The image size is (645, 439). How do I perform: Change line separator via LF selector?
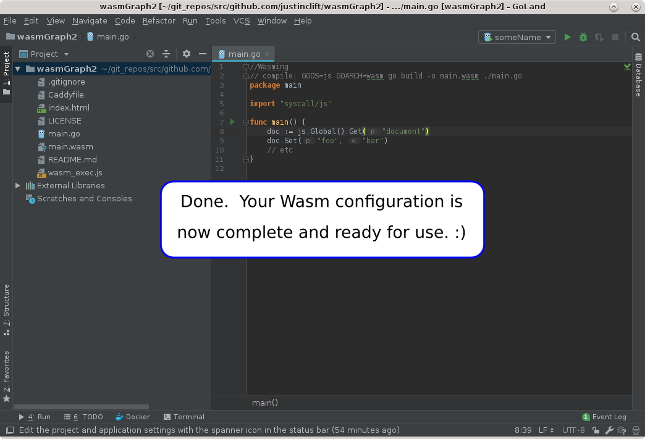click(546, 430)
